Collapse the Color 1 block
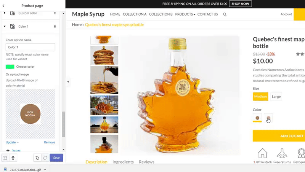305x172 pixels. tap(5, 26)
